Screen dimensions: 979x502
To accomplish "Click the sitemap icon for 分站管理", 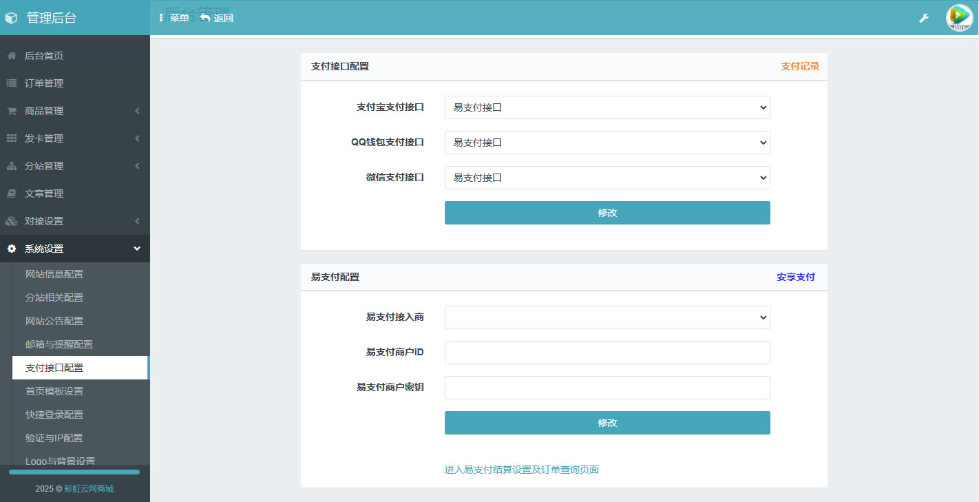I will (12, 166).
